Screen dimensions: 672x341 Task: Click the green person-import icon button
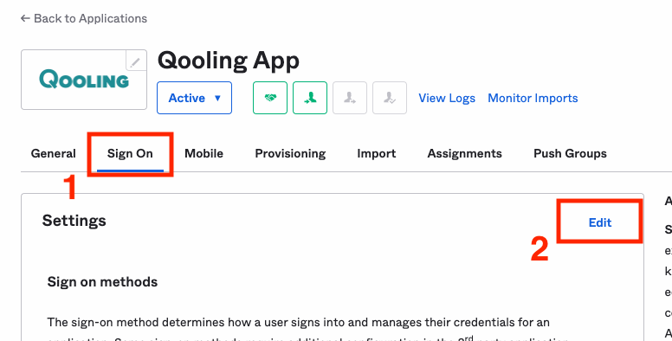pyautogui.click(x=310, y=98)
